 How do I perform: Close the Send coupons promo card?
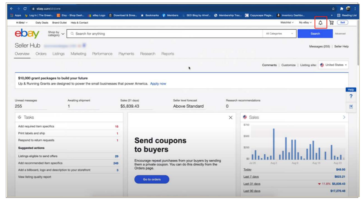[x=230, y=117]
